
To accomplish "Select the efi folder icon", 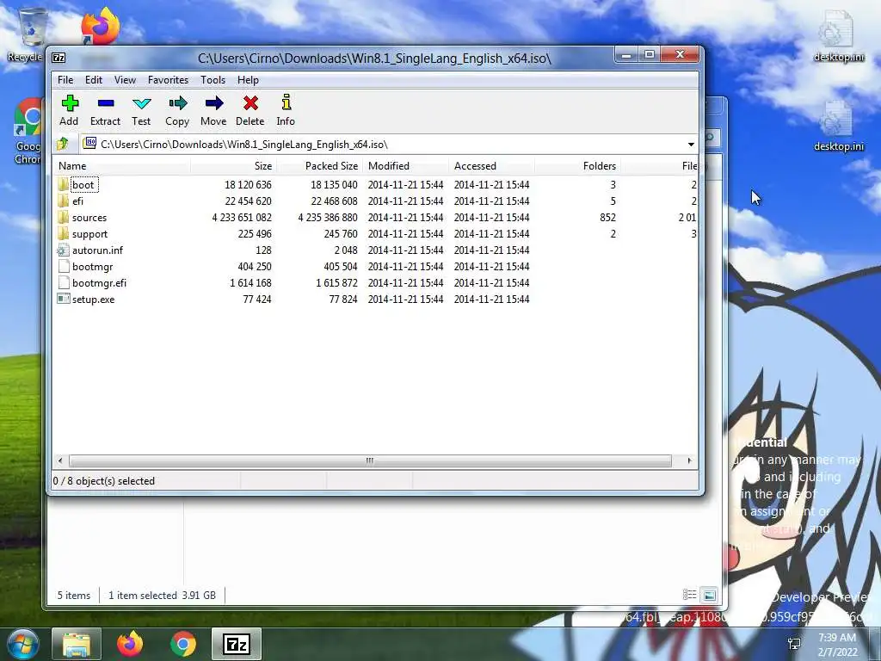I will [x=63, y=201].
